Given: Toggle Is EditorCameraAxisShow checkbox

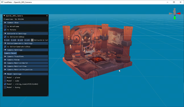Looking at the screenshot, I should pos(5,47).
